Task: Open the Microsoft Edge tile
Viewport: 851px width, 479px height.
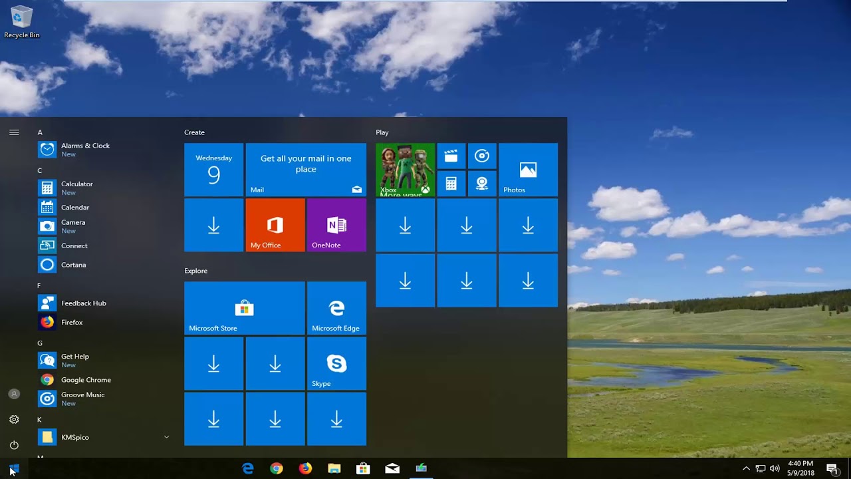Action: point(336,308)
